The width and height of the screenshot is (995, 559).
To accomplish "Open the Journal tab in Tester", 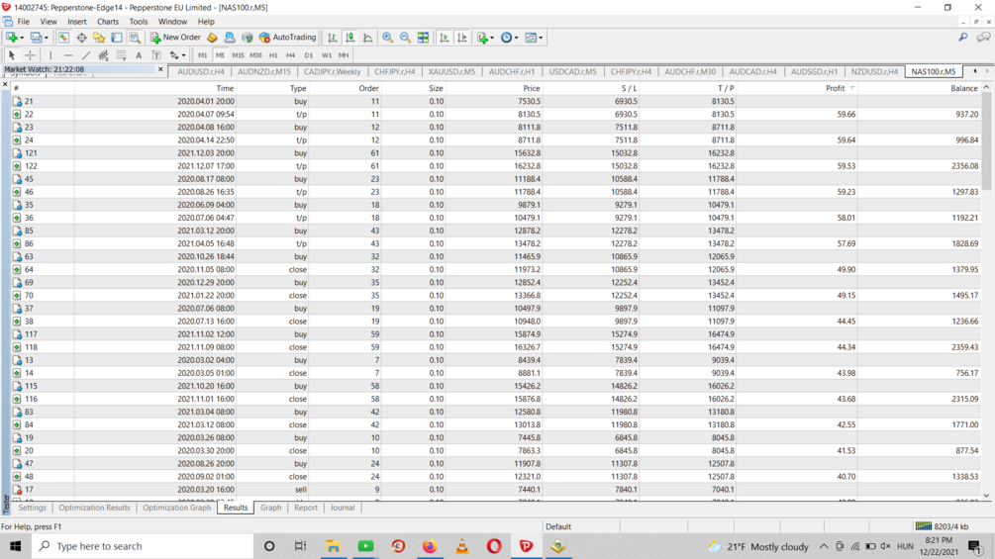I will coord(343,508).
